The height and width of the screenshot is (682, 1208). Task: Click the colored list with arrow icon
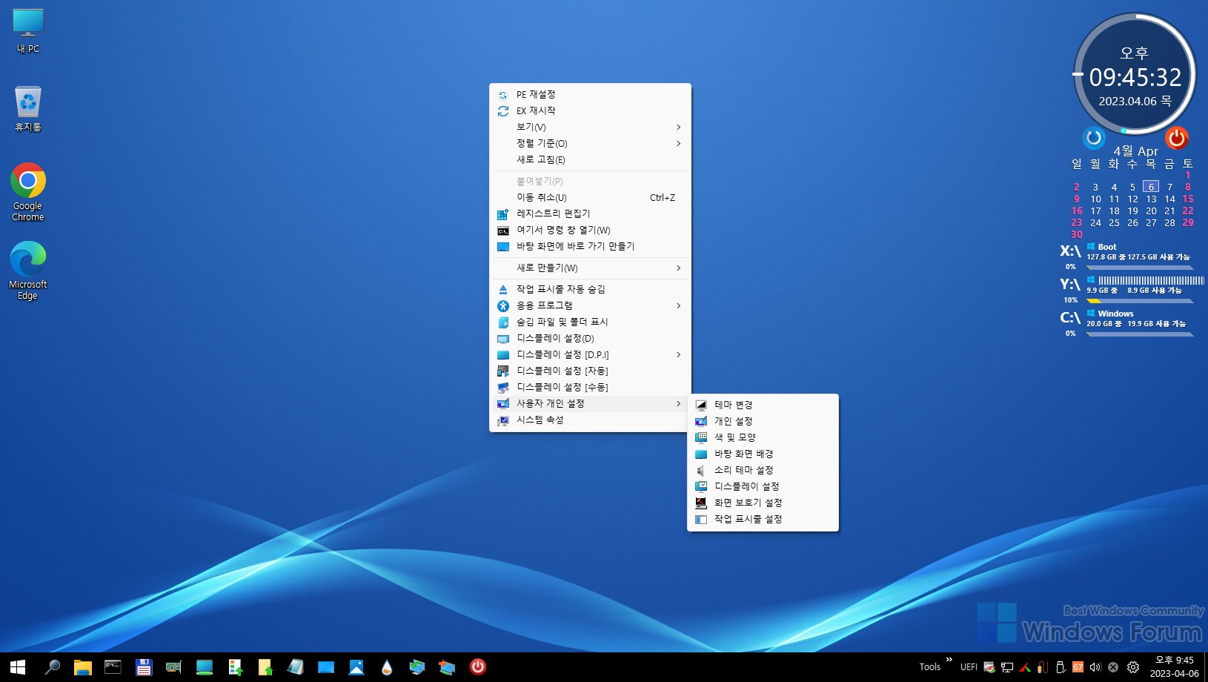point(234,667)
